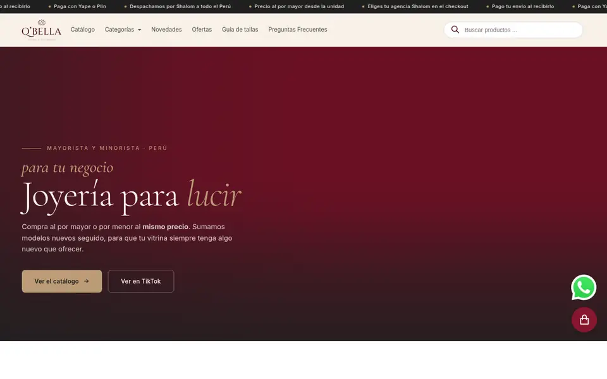Viewport: 607px width, 379px height.
Task: Click the bold 'mismo precio' text
Action: pyautogui.click(x=165, y=227)
